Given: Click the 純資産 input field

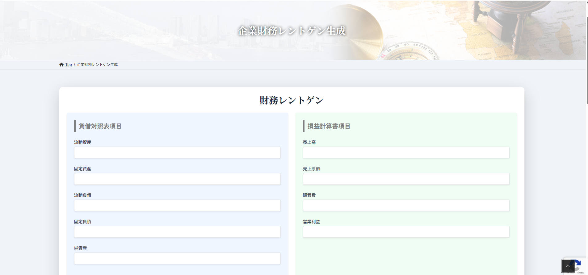Looking at the screenshot, I should pos(177,258).
